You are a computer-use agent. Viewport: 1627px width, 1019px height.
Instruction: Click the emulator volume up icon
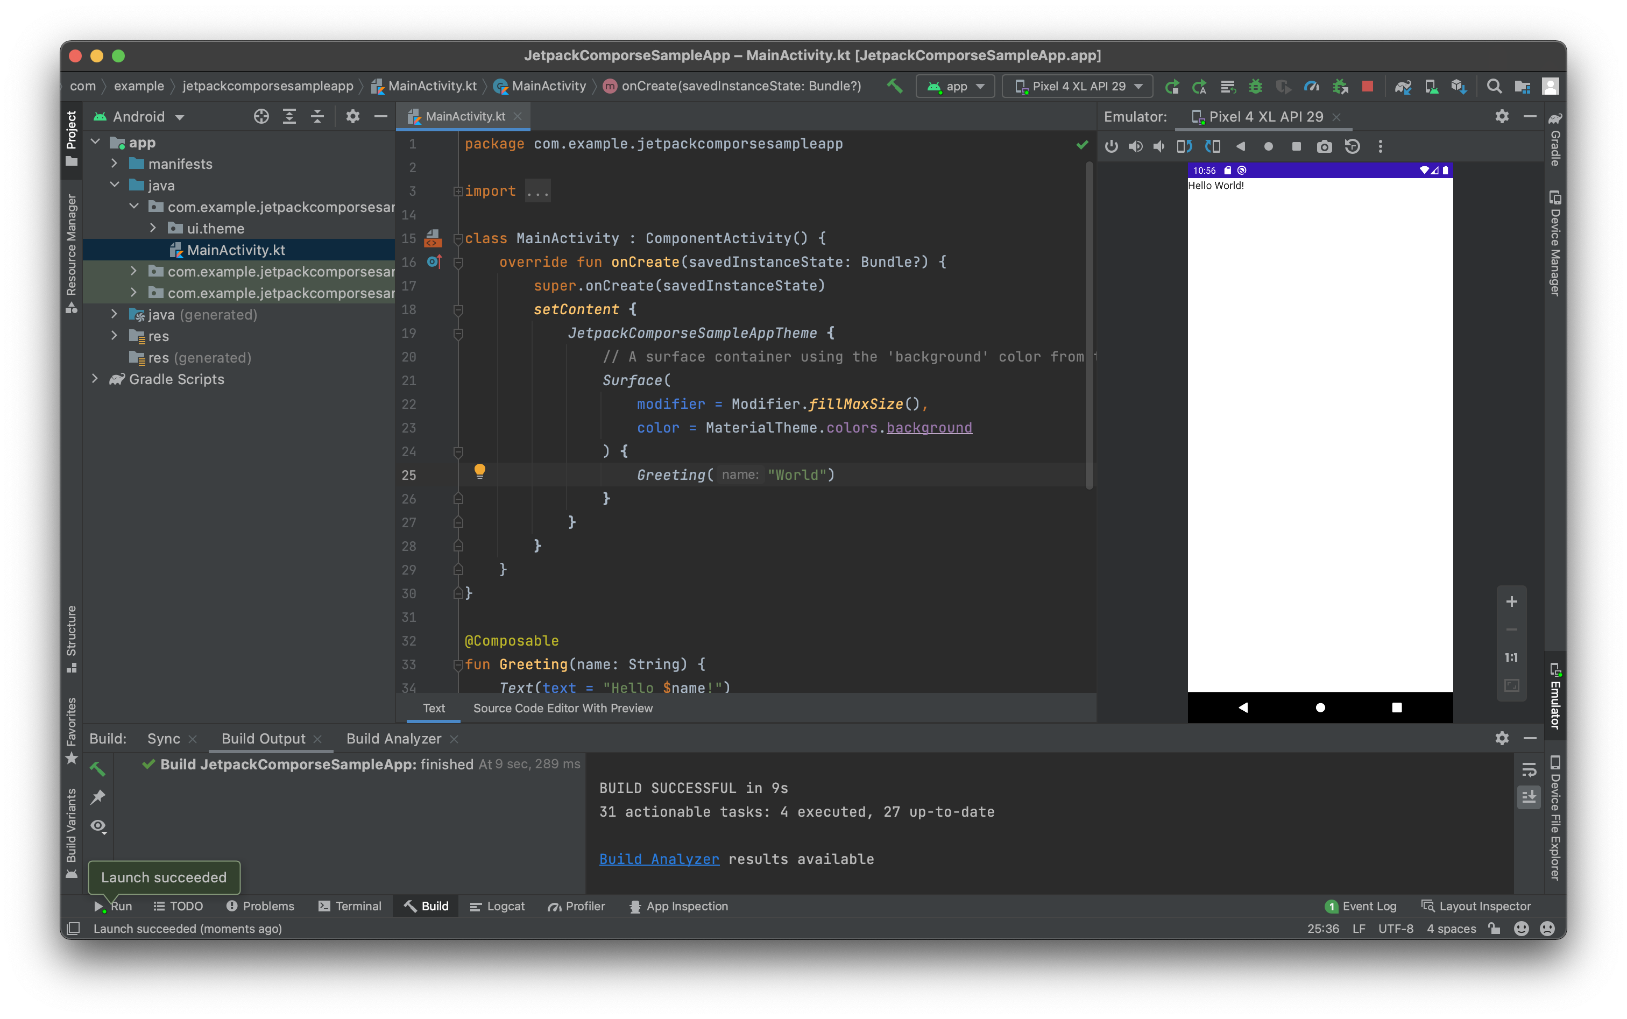click(1136, 146)
